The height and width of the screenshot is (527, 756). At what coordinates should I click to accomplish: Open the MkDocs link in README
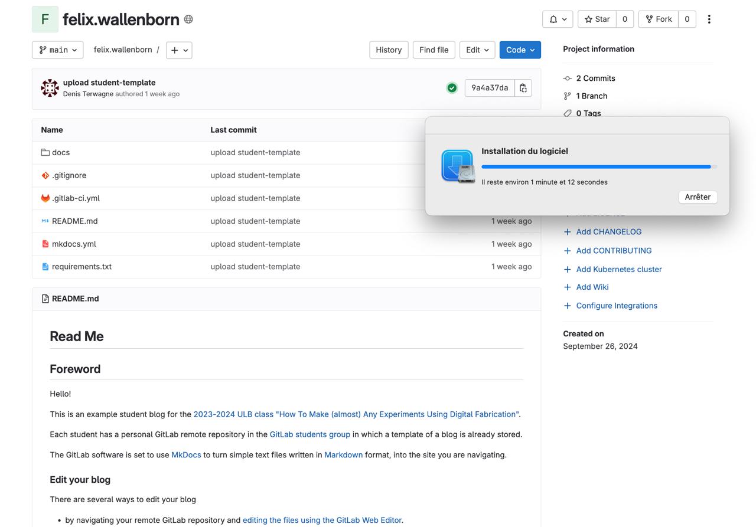click(186, 455)
